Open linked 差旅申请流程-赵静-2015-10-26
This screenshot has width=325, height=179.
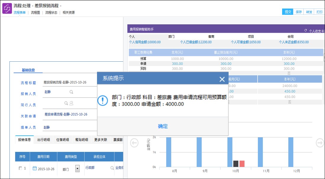click(66, 114)
